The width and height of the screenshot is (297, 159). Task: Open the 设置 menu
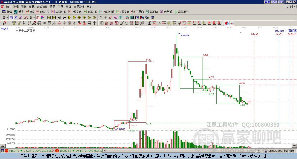coord(53,7)
